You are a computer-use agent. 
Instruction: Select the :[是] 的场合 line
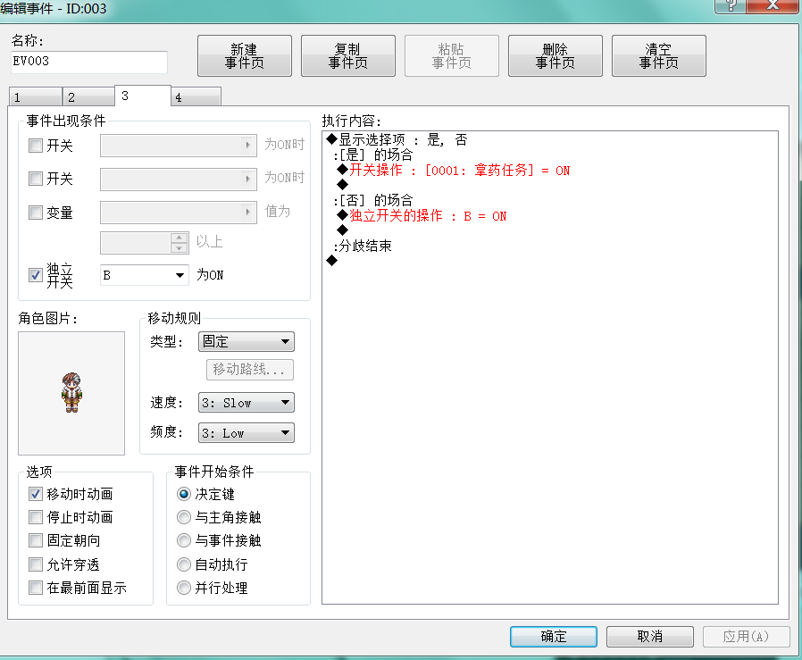click(x=373, y=155)
